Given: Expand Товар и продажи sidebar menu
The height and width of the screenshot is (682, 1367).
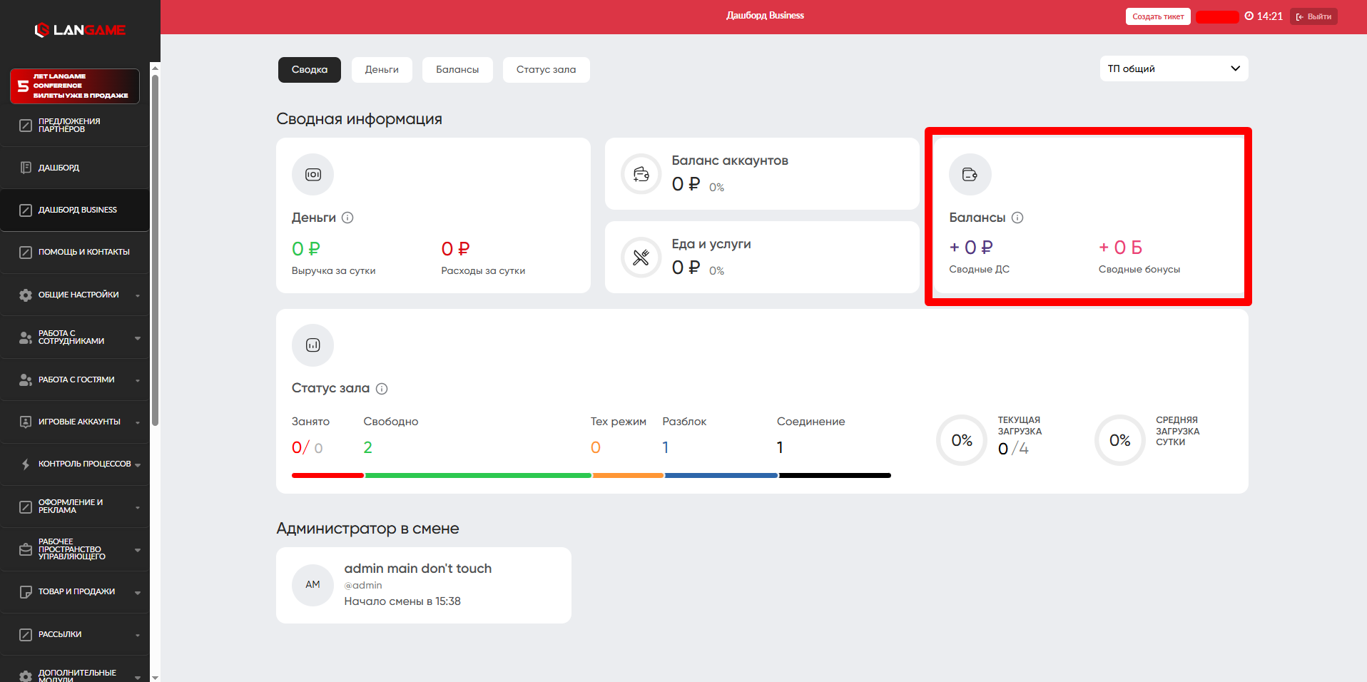Looking at the screenshot, I should click(x=78, y=591).
